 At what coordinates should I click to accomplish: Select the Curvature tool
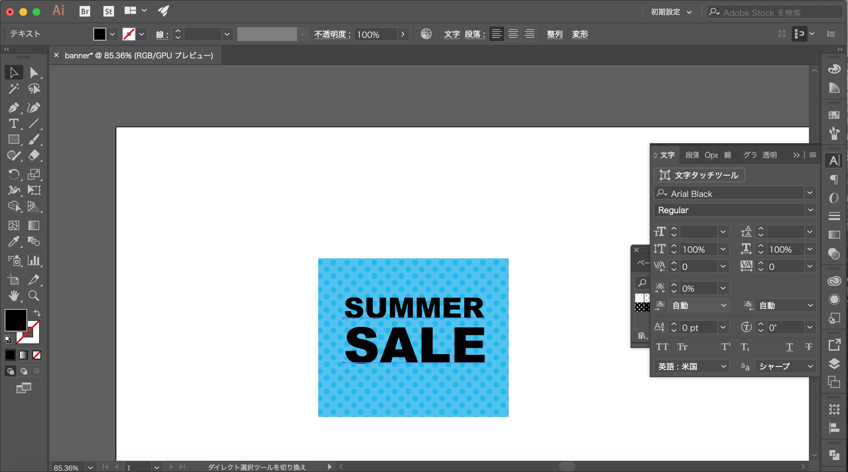(34, 108)
